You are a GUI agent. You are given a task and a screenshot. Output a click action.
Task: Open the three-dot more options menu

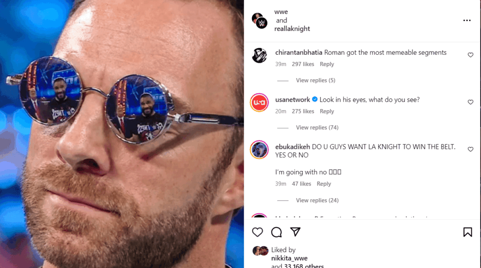pyautogui.click(x=467, y=21)
